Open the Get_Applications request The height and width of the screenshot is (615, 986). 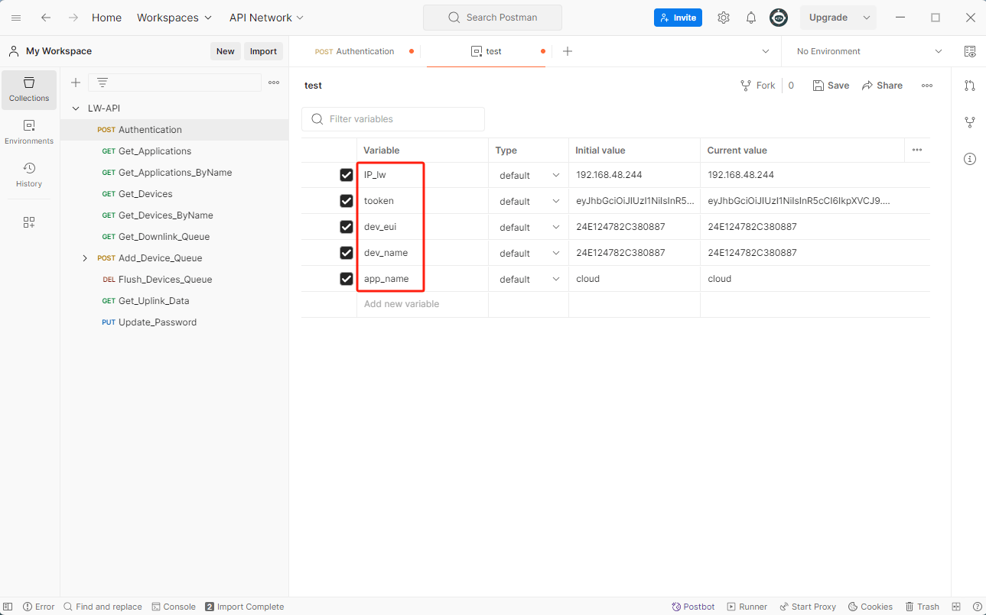[155, 151]
